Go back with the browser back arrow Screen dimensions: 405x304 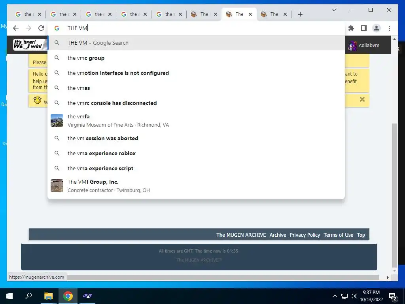[16, 28]
